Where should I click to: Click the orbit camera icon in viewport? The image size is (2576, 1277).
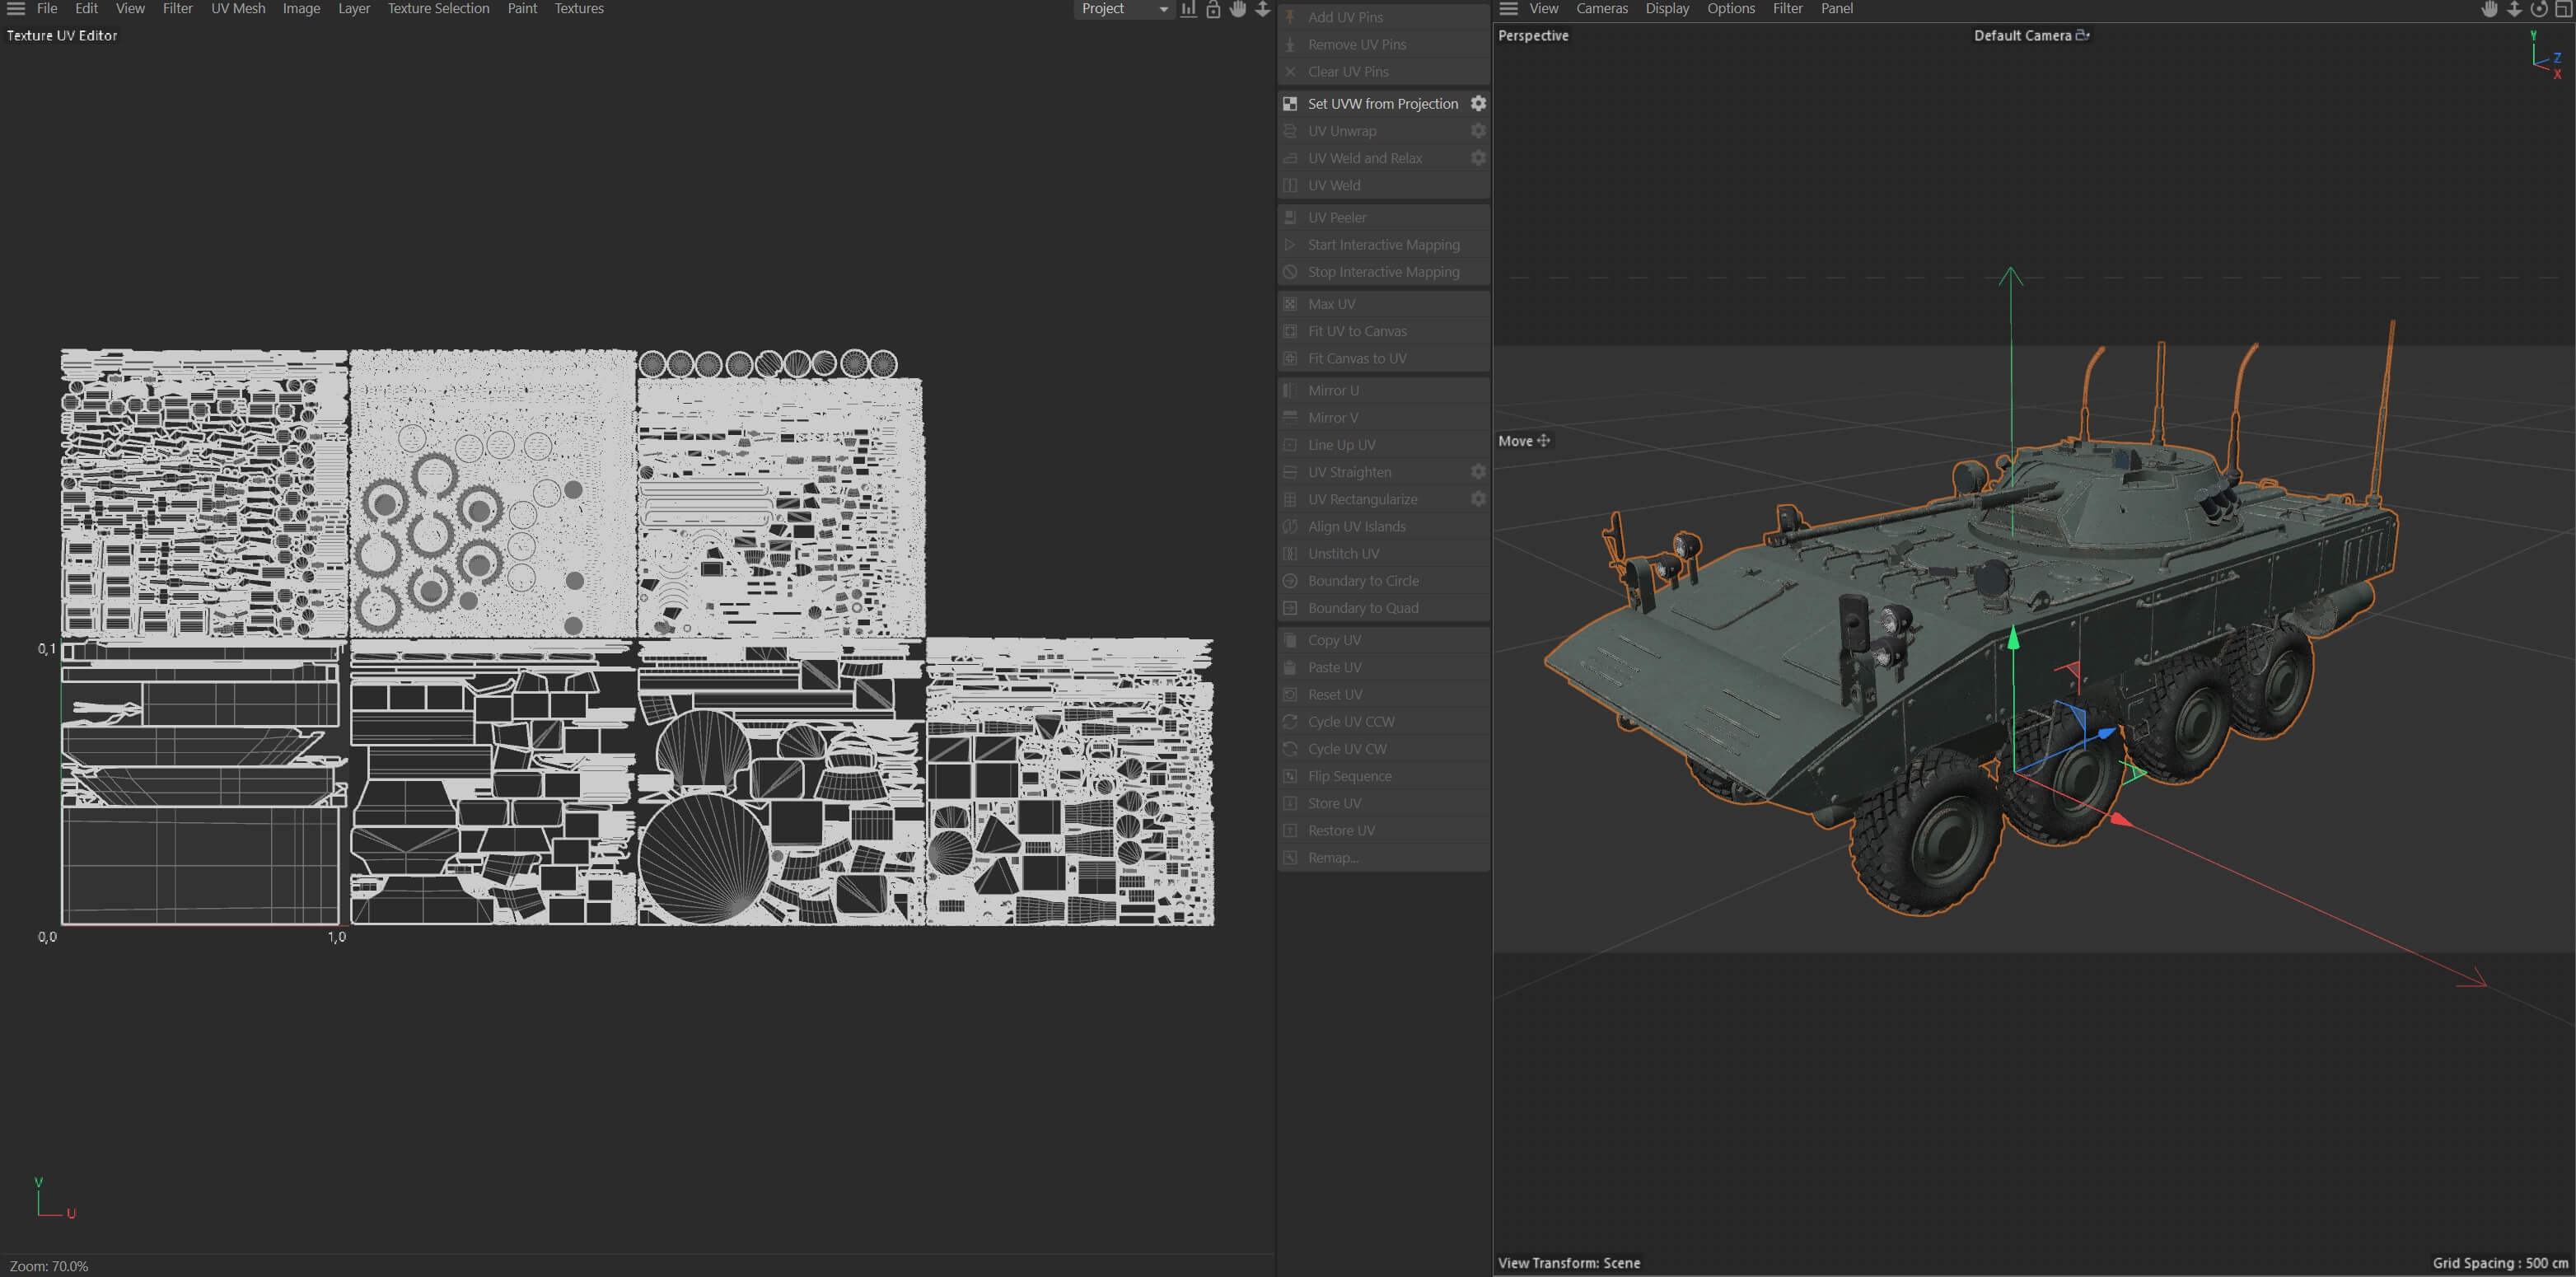pos(2538,9)
